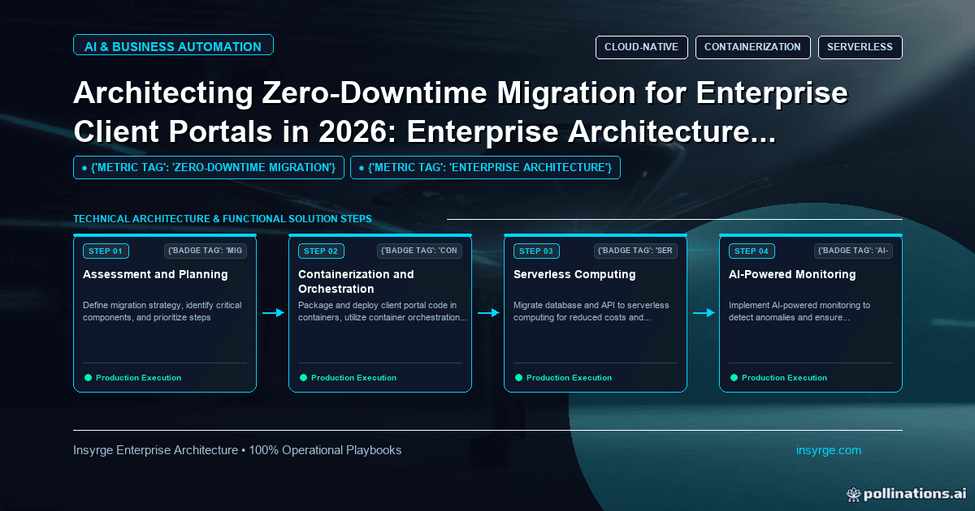The height and width of the screenshot is (511, 975).
Task: Click the Technical Architecture & Functional Solution Steps heading
Action: click(x=223, y=219)
